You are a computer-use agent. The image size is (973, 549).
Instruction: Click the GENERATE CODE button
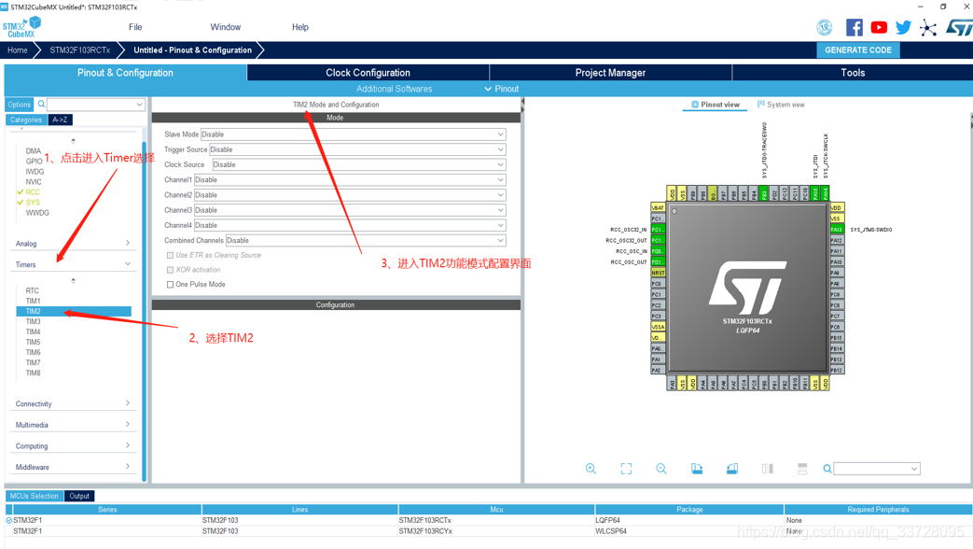coord(858,50)
